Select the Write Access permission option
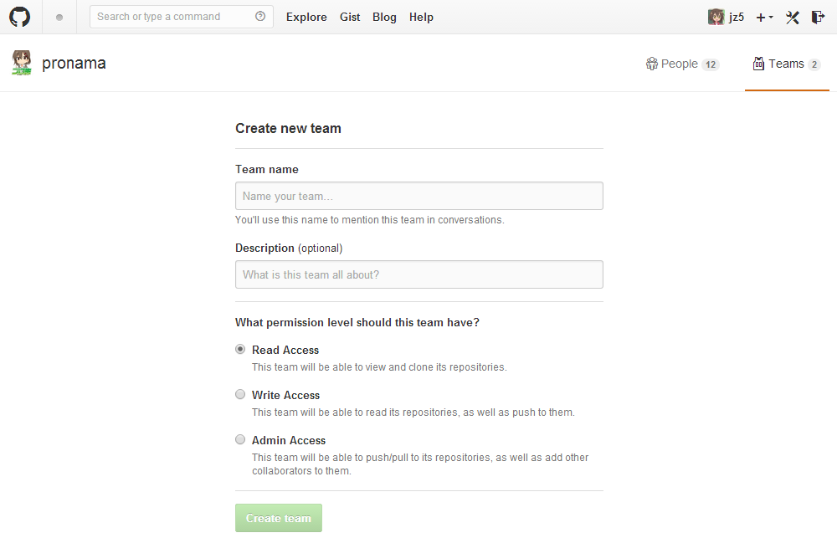Viewport: 837px width, 538px height. (240, 395)
